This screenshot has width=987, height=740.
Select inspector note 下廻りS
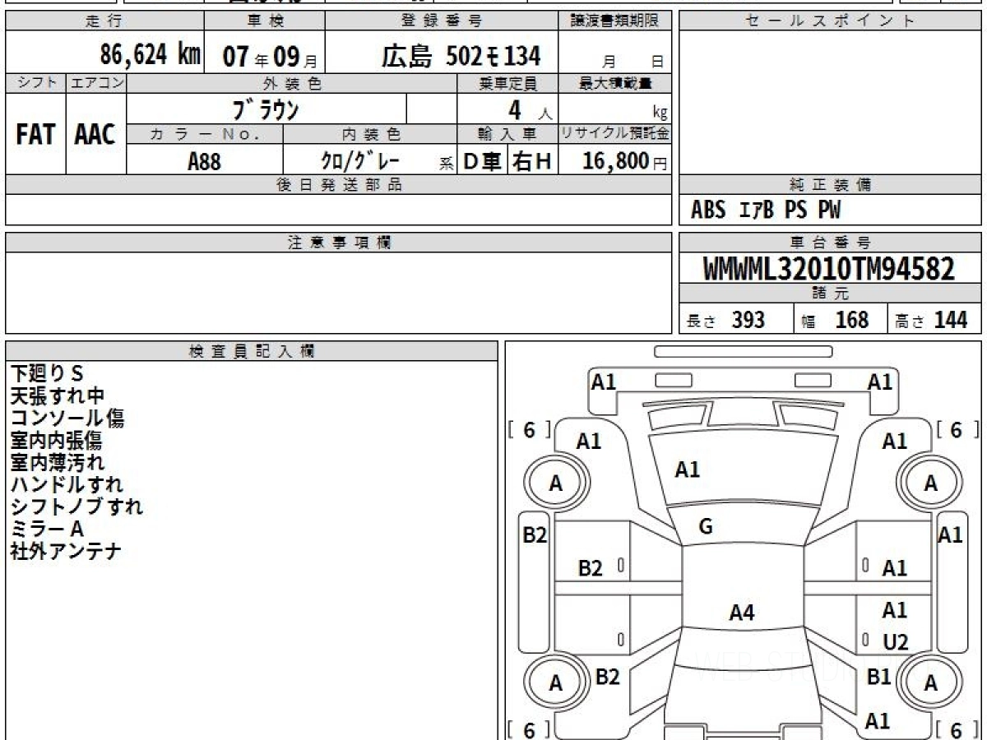click(x=48, y=374)
